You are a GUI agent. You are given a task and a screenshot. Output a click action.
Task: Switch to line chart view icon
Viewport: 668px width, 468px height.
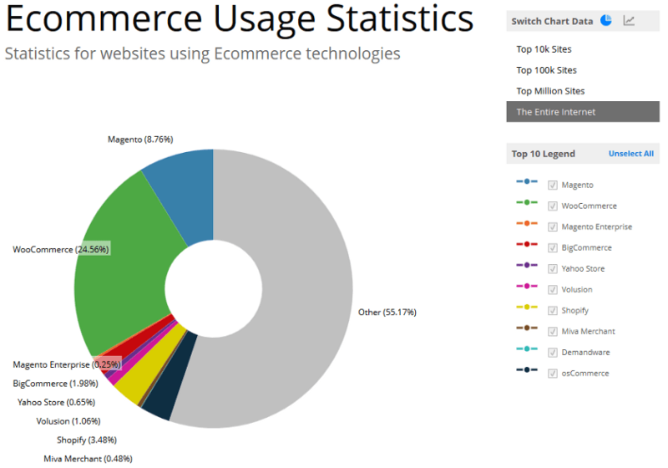[x=629, y=20]
